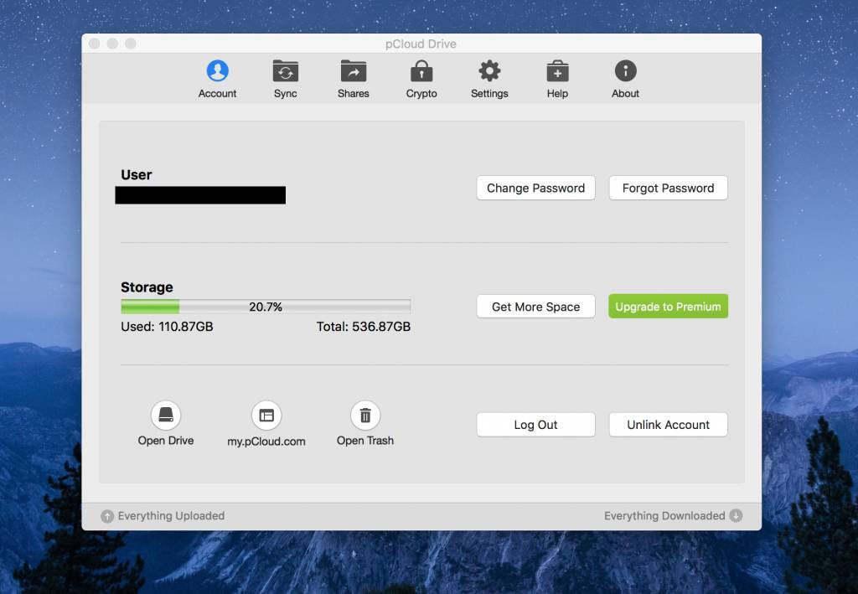858x594 pixels.
Task: Click the Unlink Account button
Action: tap(668, 425)
